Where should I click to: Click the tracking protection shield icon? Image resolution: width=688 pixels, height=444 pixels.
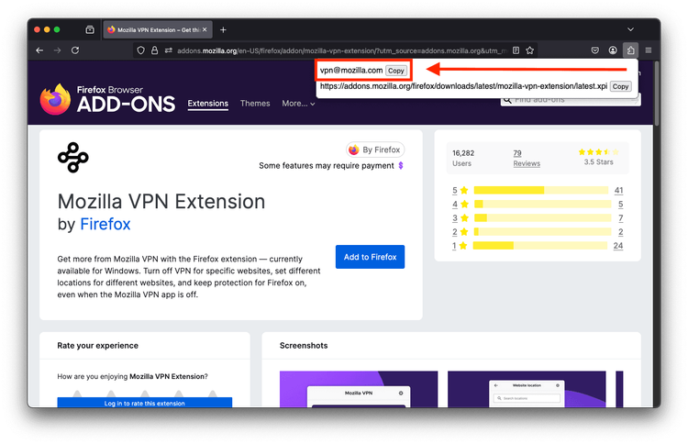point(140,50)
